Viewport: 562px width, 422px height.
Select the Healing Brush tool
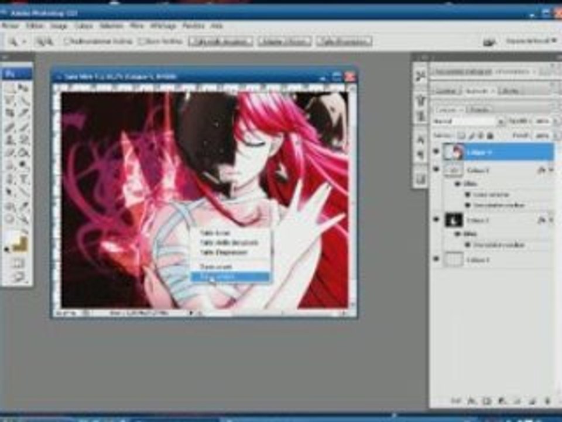pos(10,127)
